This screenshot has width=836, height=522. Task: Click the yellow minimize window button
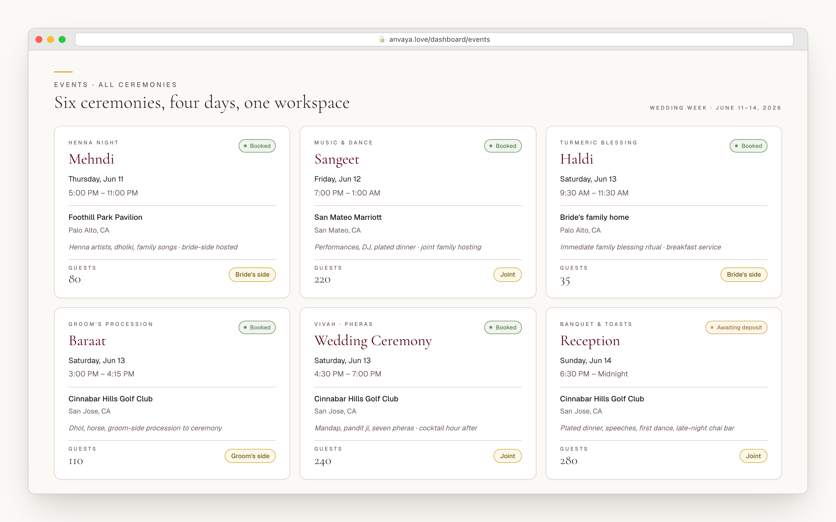pos(51,39)
